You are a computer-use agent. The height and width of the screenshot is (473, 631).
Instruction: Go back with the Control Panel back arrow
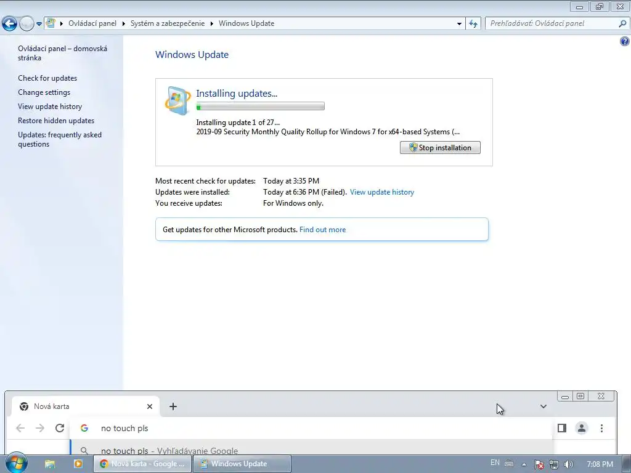point(9,24)
